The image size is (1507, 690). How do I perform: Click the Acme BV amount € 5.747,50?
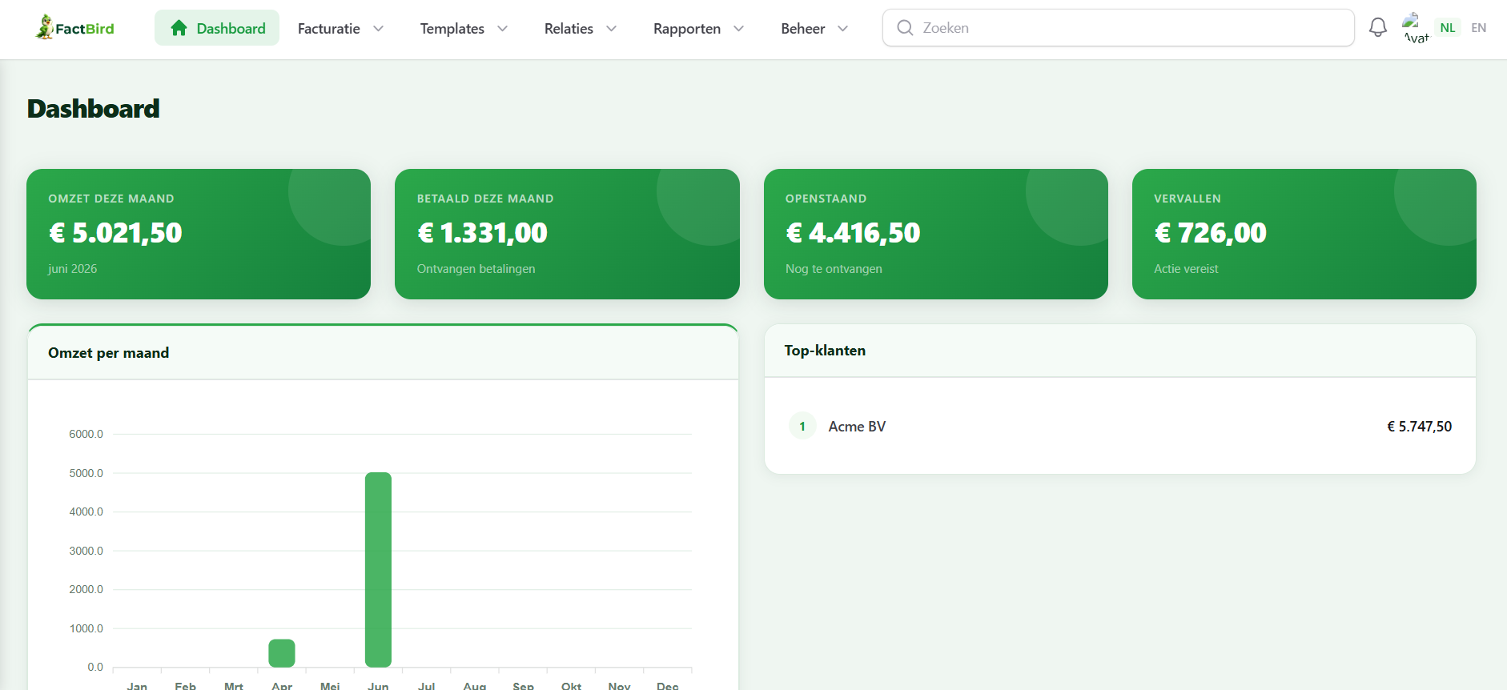[1419, 427]
